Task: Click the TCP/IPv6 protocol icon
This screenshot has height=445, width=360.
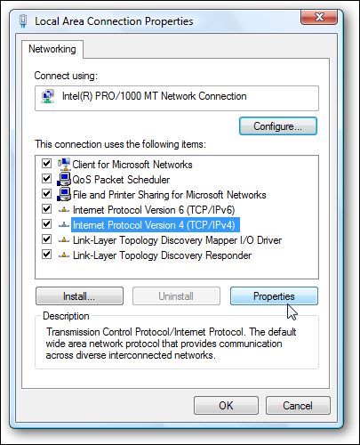Action: (64, 210)
